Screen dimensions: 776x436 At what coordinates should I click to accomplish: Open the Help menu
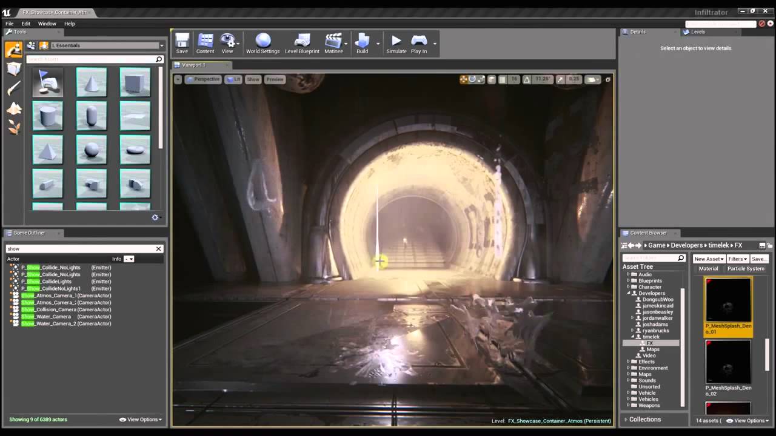(x=70, y=24)
